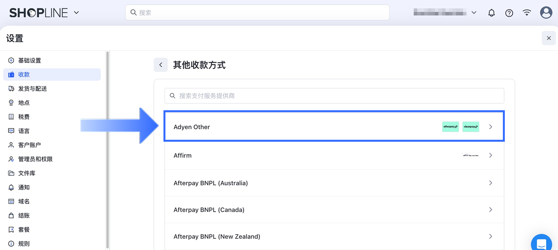Go back from 其他收款方式 page
558x250 pixels.
[x=161, y=65]
